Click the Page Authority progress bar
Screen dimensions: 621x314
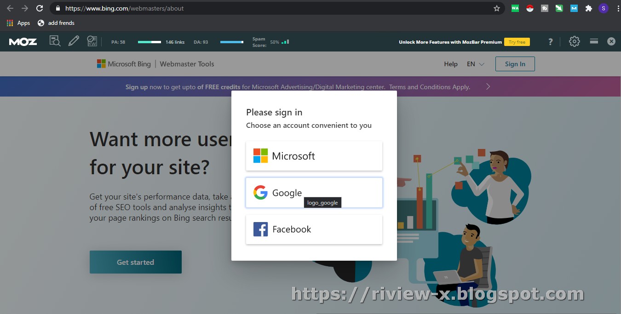149,42
